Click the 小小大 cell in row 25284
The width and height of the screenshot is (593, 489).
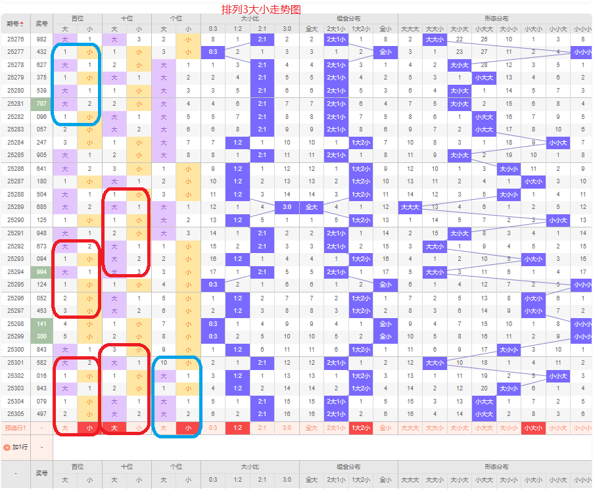(558, 143)
